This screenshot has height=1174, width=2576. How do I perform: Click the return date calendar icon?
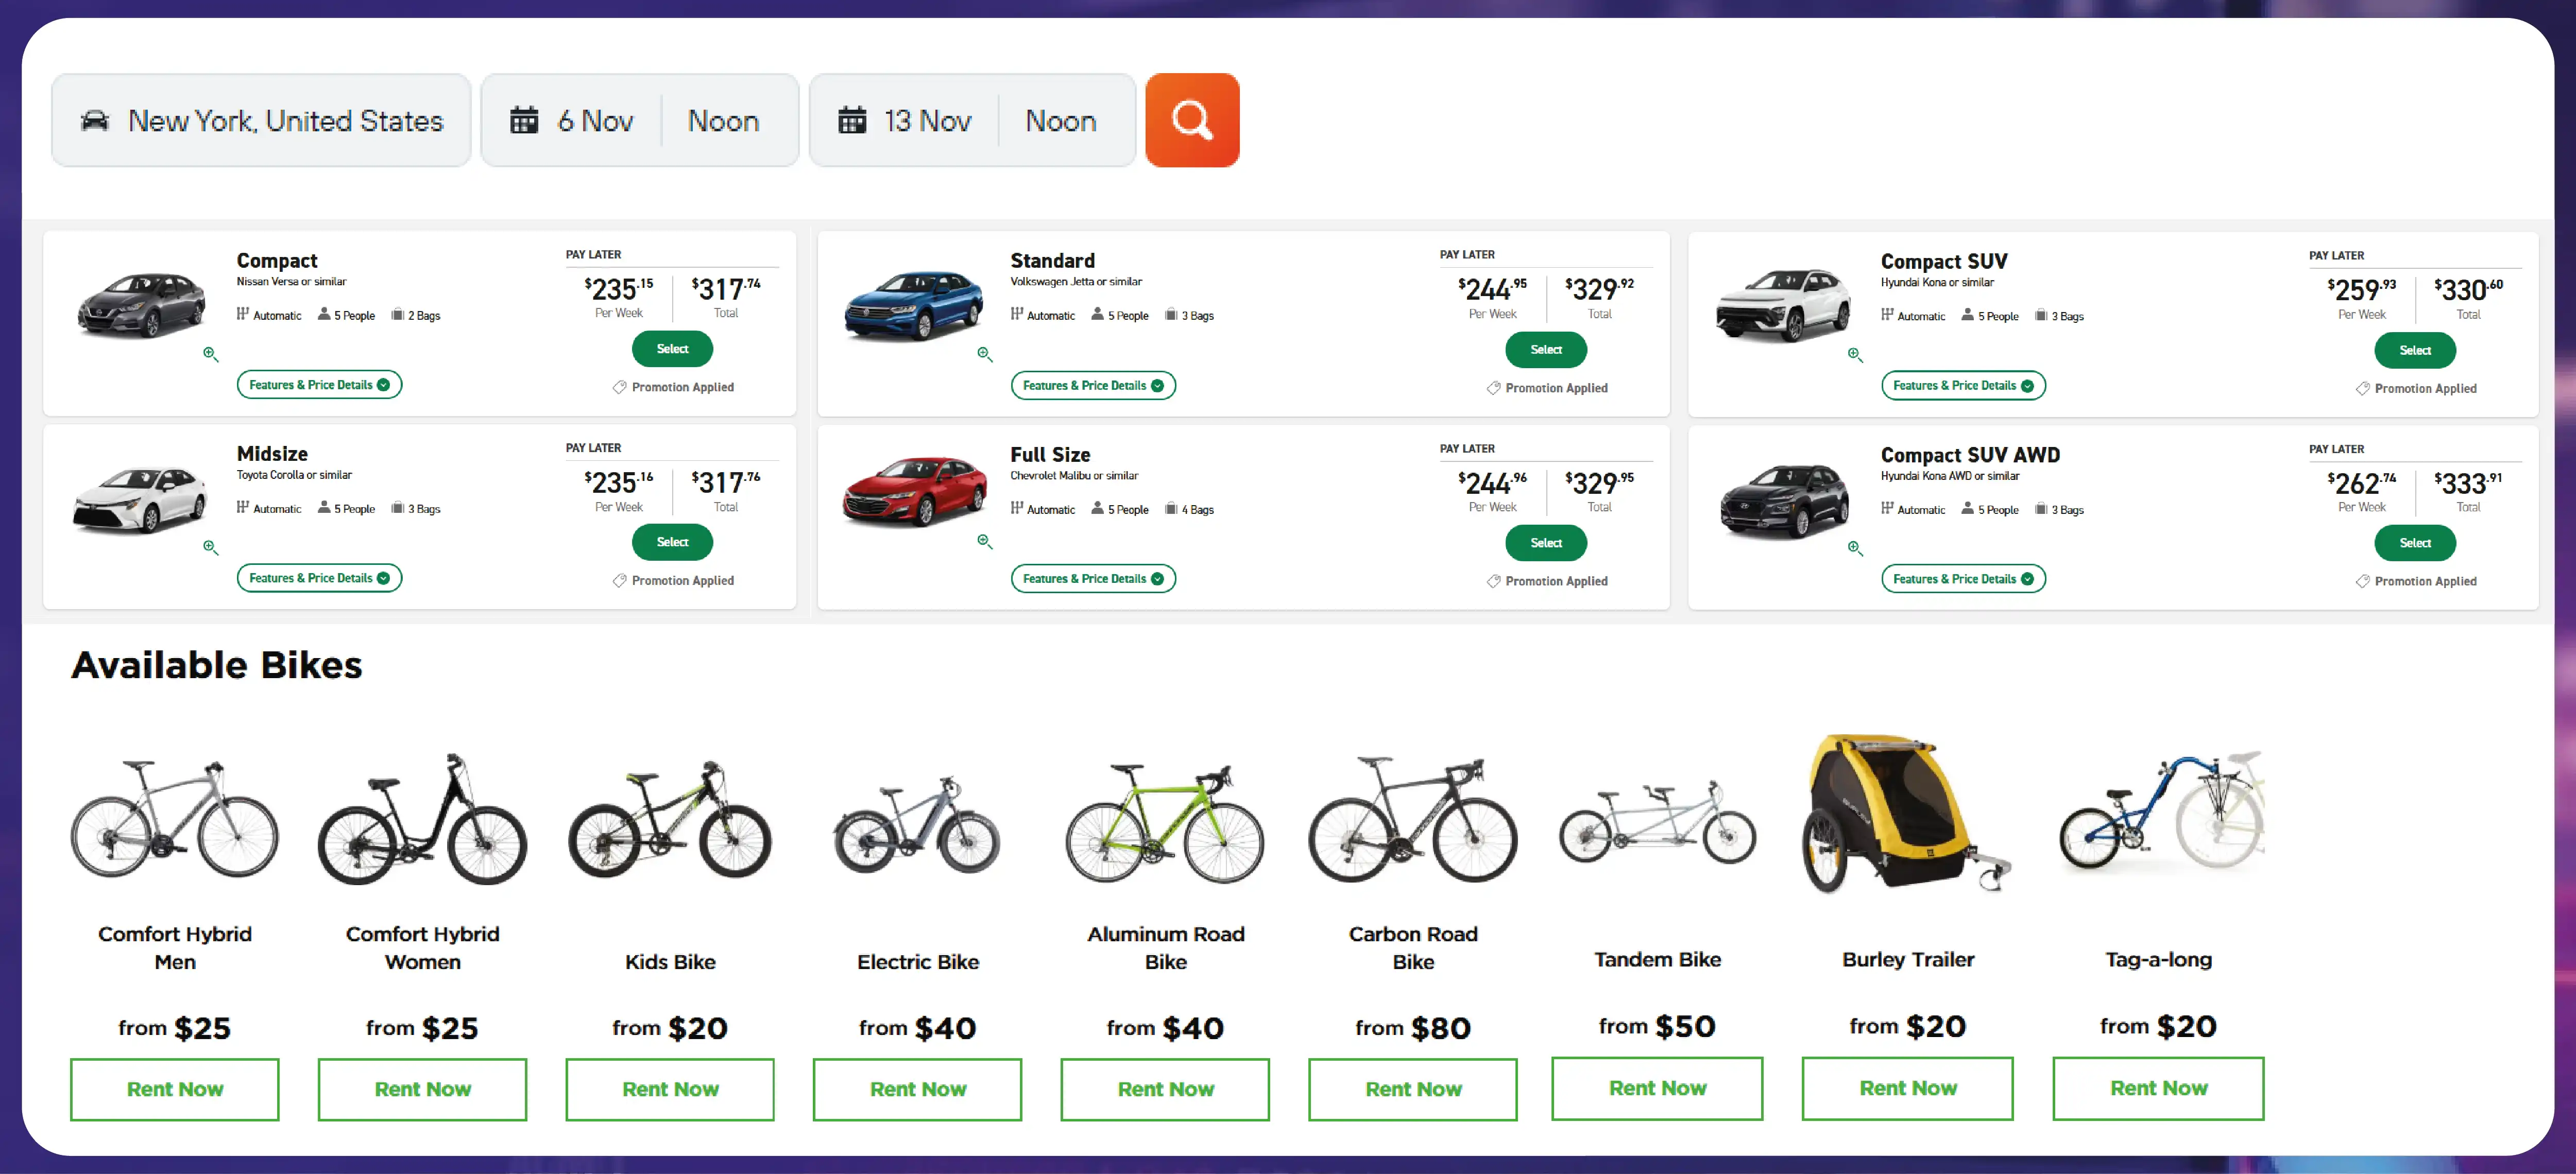click(x=852, y=121)
